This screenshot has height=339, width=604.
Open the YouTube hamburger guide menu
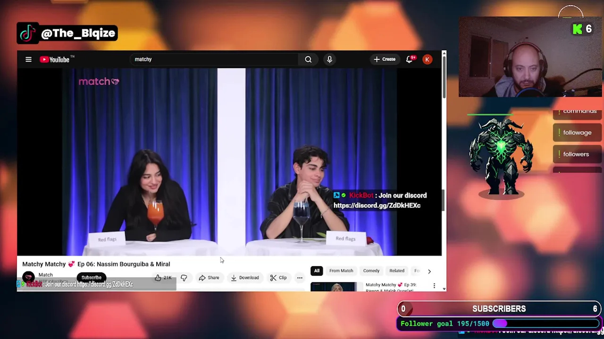point(28,59)
